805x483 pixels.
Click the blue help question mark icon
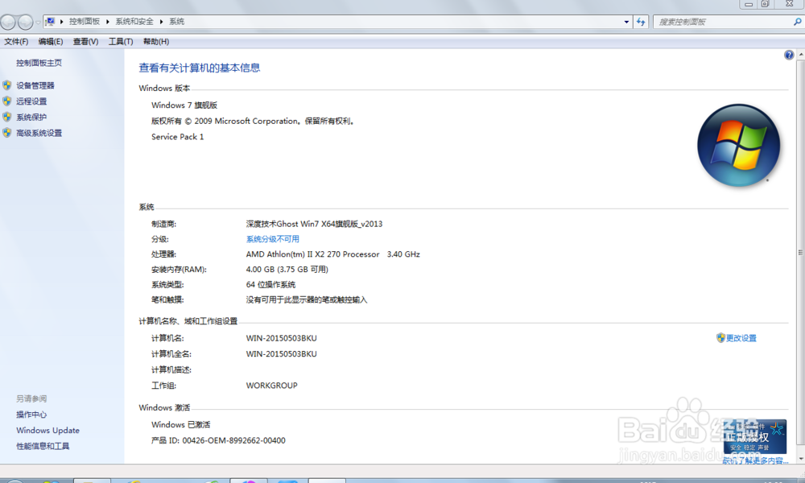pos(789,55)
